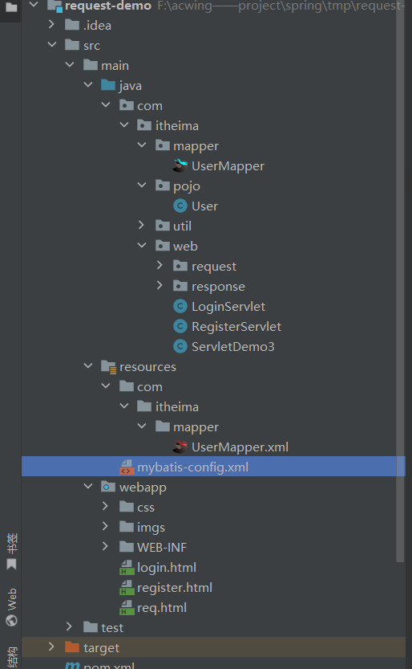Click the Project folder icon in the top-left corner
Viewport: 412px width, 669px height.
pos(11,6)
